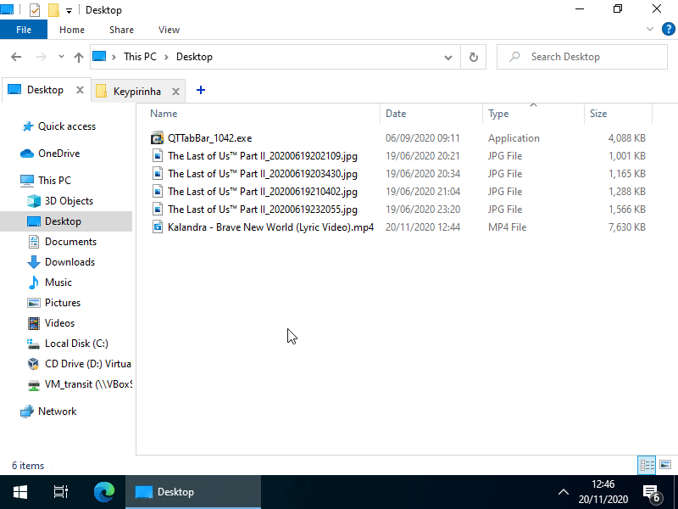The height and width of the screenshot is (509, 678).
Task: Open Explorer Help question mark icon
Action: coord(668,29)
